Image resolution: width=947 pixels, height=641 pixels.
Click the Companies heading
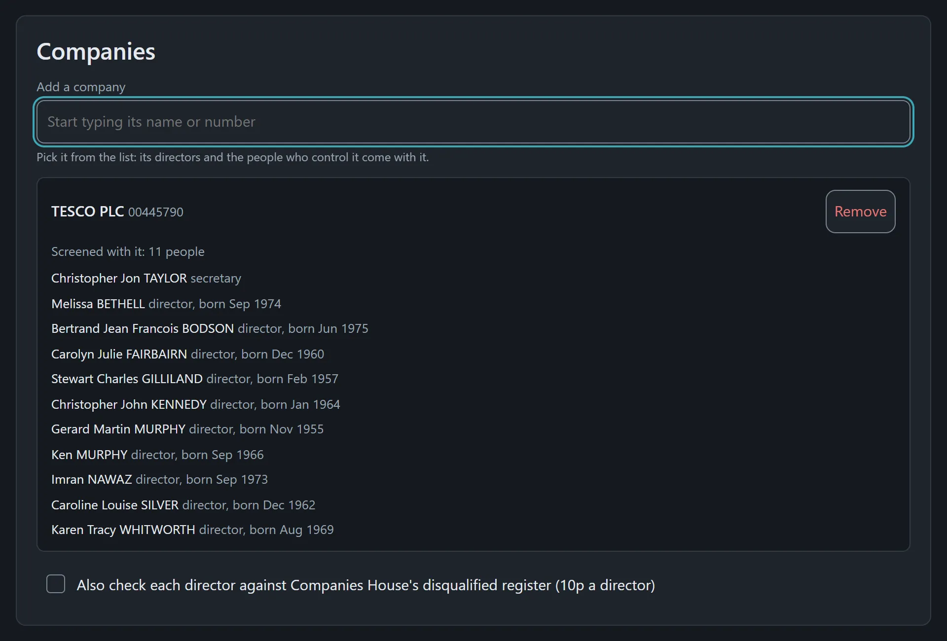tap(96, 51)
